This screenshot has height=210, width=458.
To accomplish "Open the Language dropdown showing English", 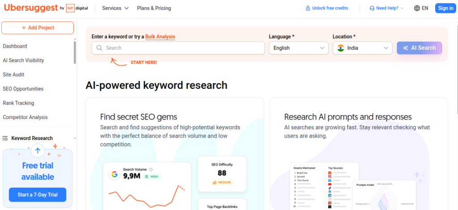I will click(299, 48).
